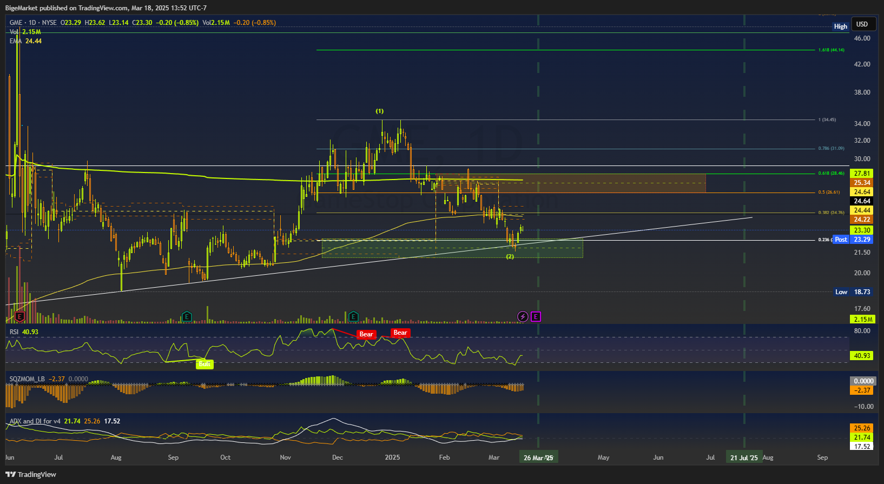Click the Nov label on time axis

(x=286, y=458)
